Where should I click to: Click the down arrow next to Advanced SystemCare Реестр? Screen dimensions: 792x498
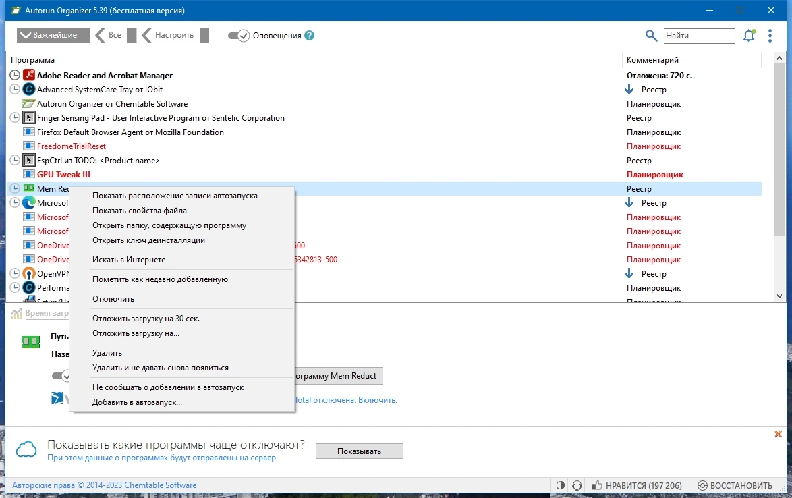(x=629, y=89)
